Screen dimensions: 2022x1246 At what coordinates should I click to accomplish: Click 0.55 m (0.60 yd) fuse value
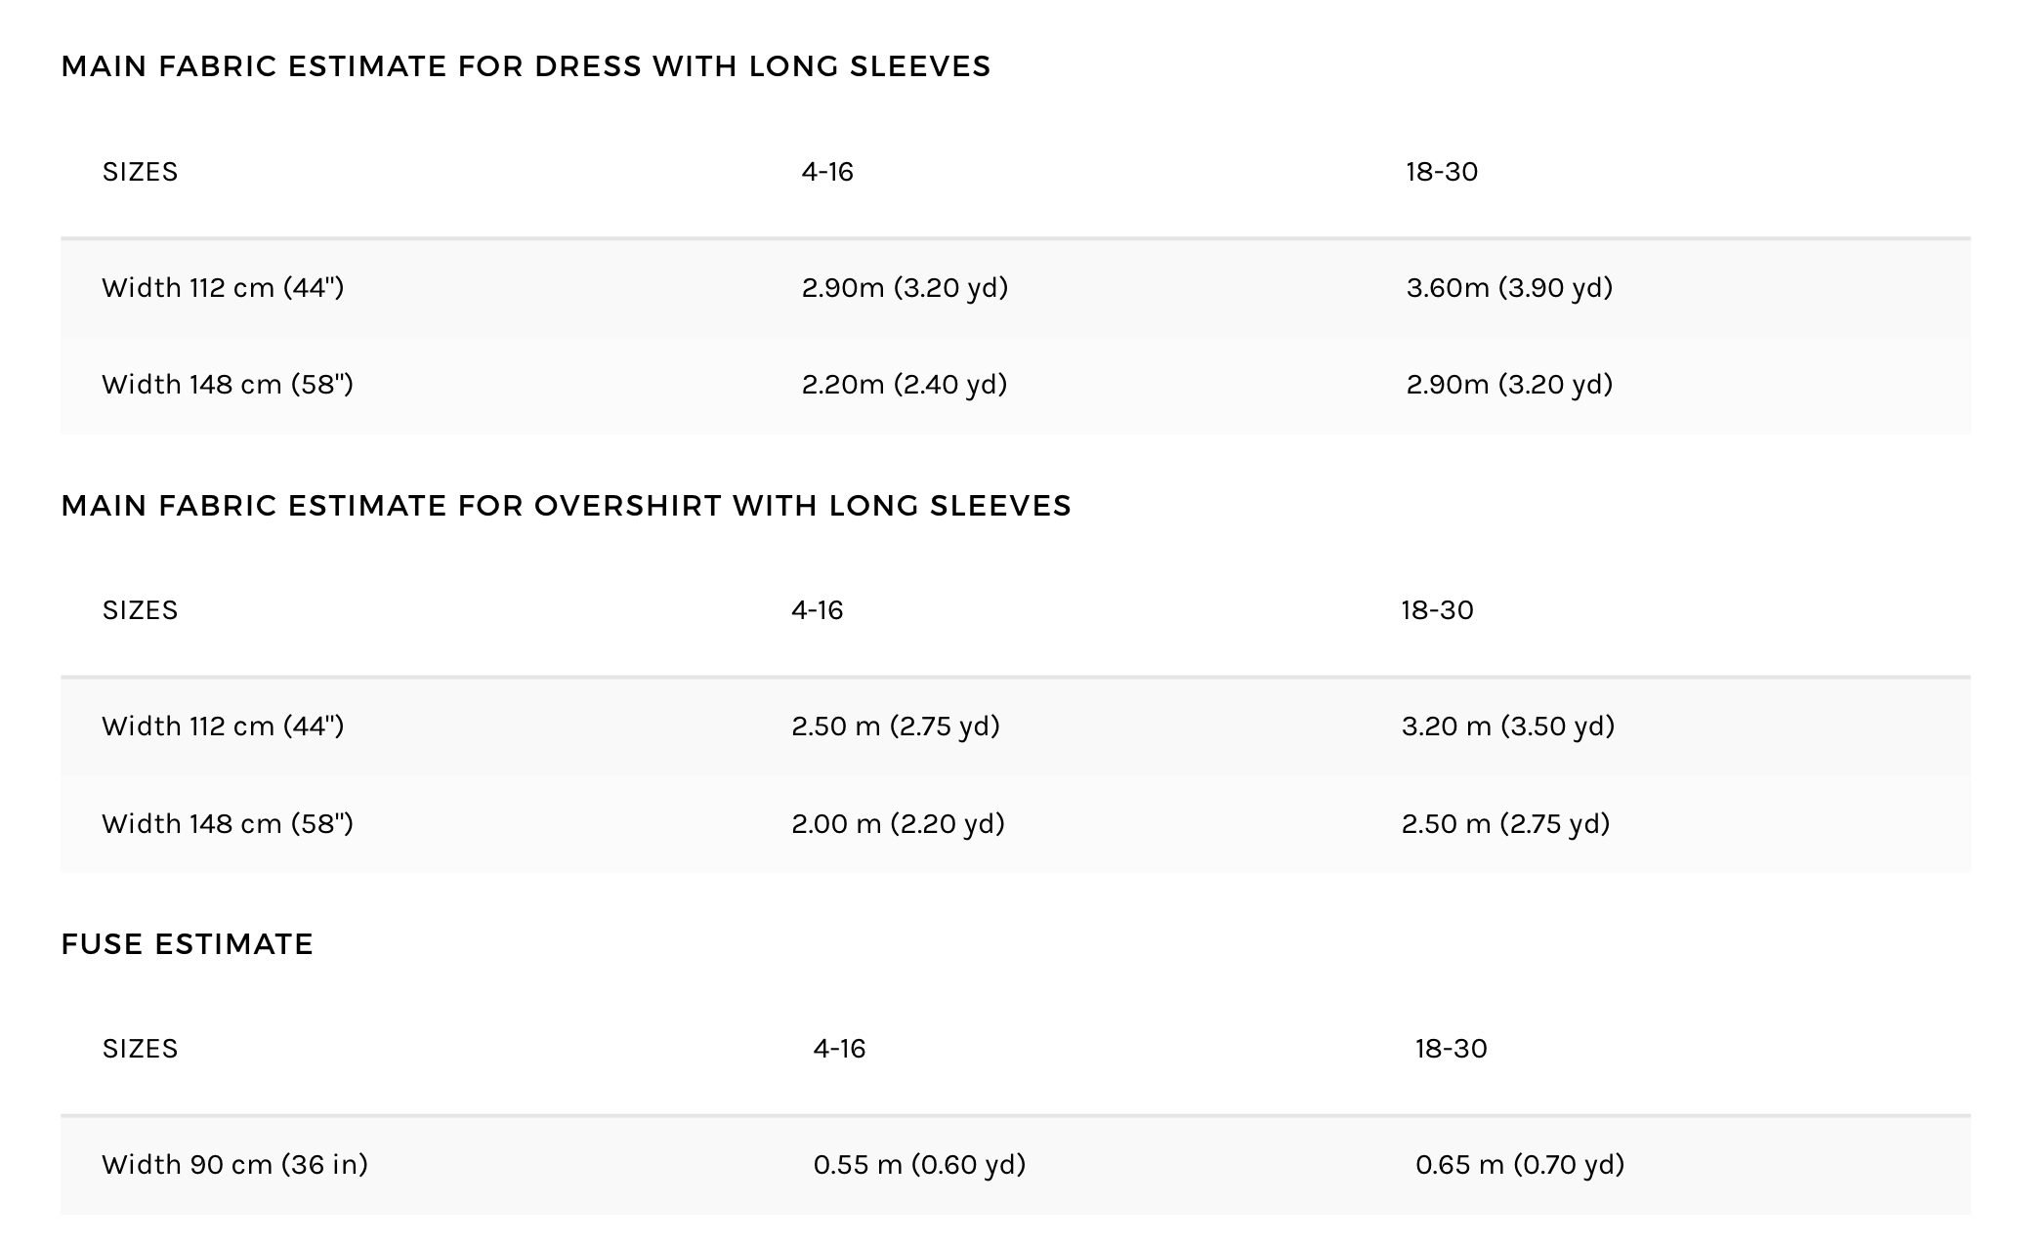pyautogui.click(x=919, y=1165)
